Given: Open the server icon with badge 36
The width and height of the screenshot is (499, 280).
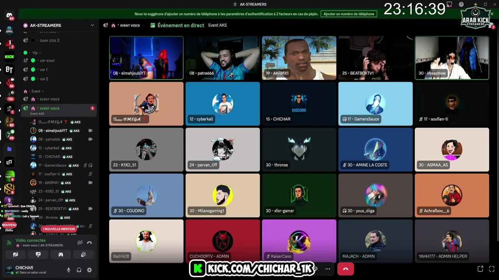Looking at the screenshot, I should (9, 83).
